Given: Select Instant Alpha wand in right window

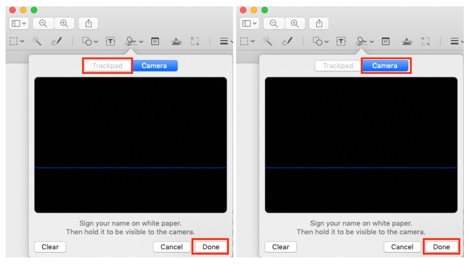Looking at the screenshot, I should point(267,41).
